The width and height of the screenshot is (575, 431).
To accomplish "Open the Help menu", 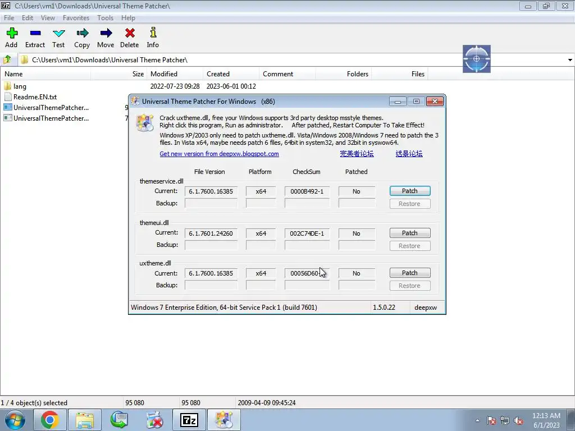I will [x=128, y=17].
